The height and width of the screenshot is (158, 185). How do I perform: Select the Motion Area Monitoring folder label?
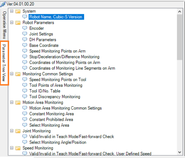coord(43,102)
